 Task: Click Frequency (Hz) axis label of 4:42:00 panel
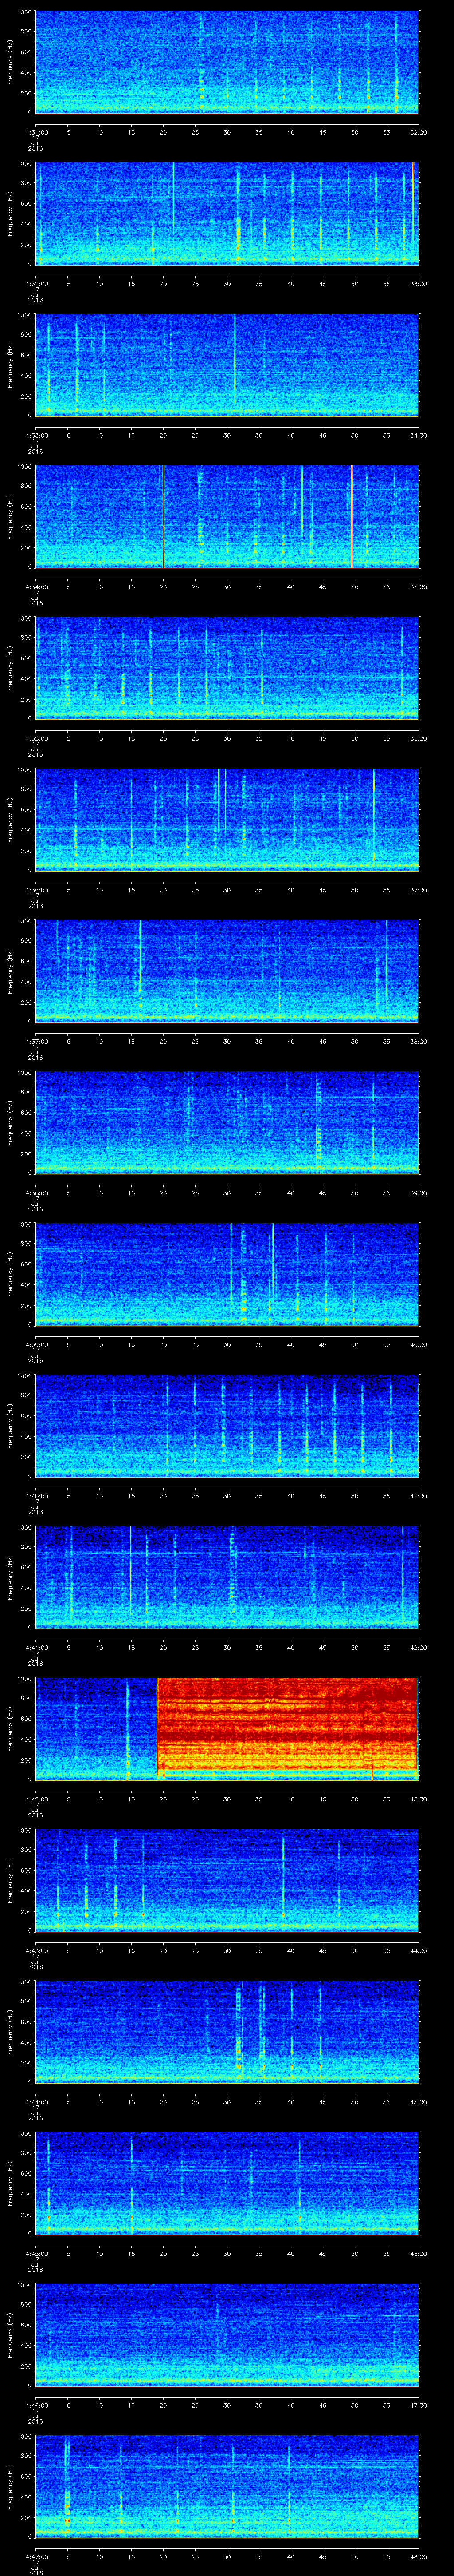10,1728
